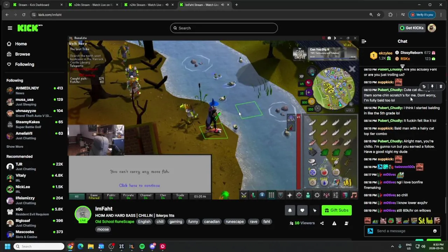Toggle the Clan chat filter

coord(163,196)
